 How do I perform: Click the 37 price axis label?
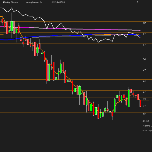coord(144,106)
